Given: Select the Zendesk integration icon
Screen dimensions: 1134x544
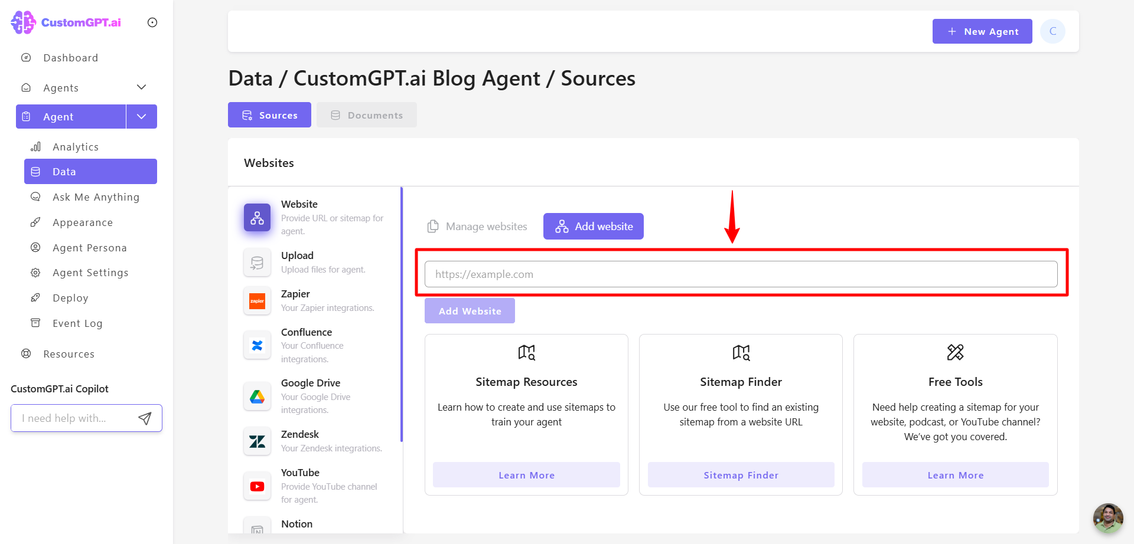Looking at the screenshot, I should pyautogui.click(x=257, y=441).
